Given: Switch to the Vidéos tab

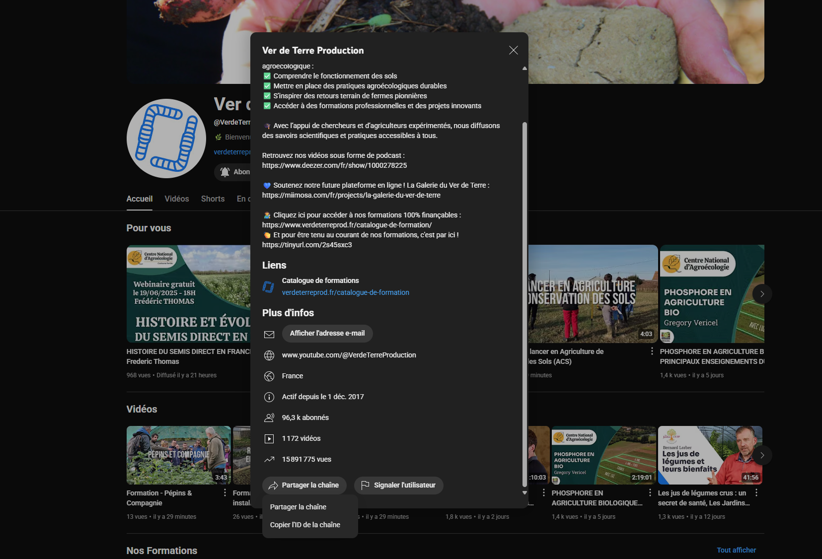Looking at the screenshot, I should [x=177, y=199].
